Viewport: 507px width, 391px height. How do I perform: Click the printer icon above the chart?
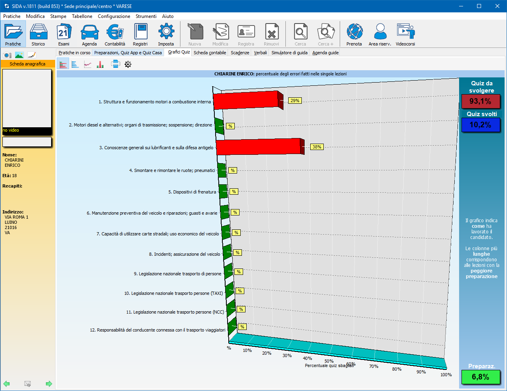point(115,64)
